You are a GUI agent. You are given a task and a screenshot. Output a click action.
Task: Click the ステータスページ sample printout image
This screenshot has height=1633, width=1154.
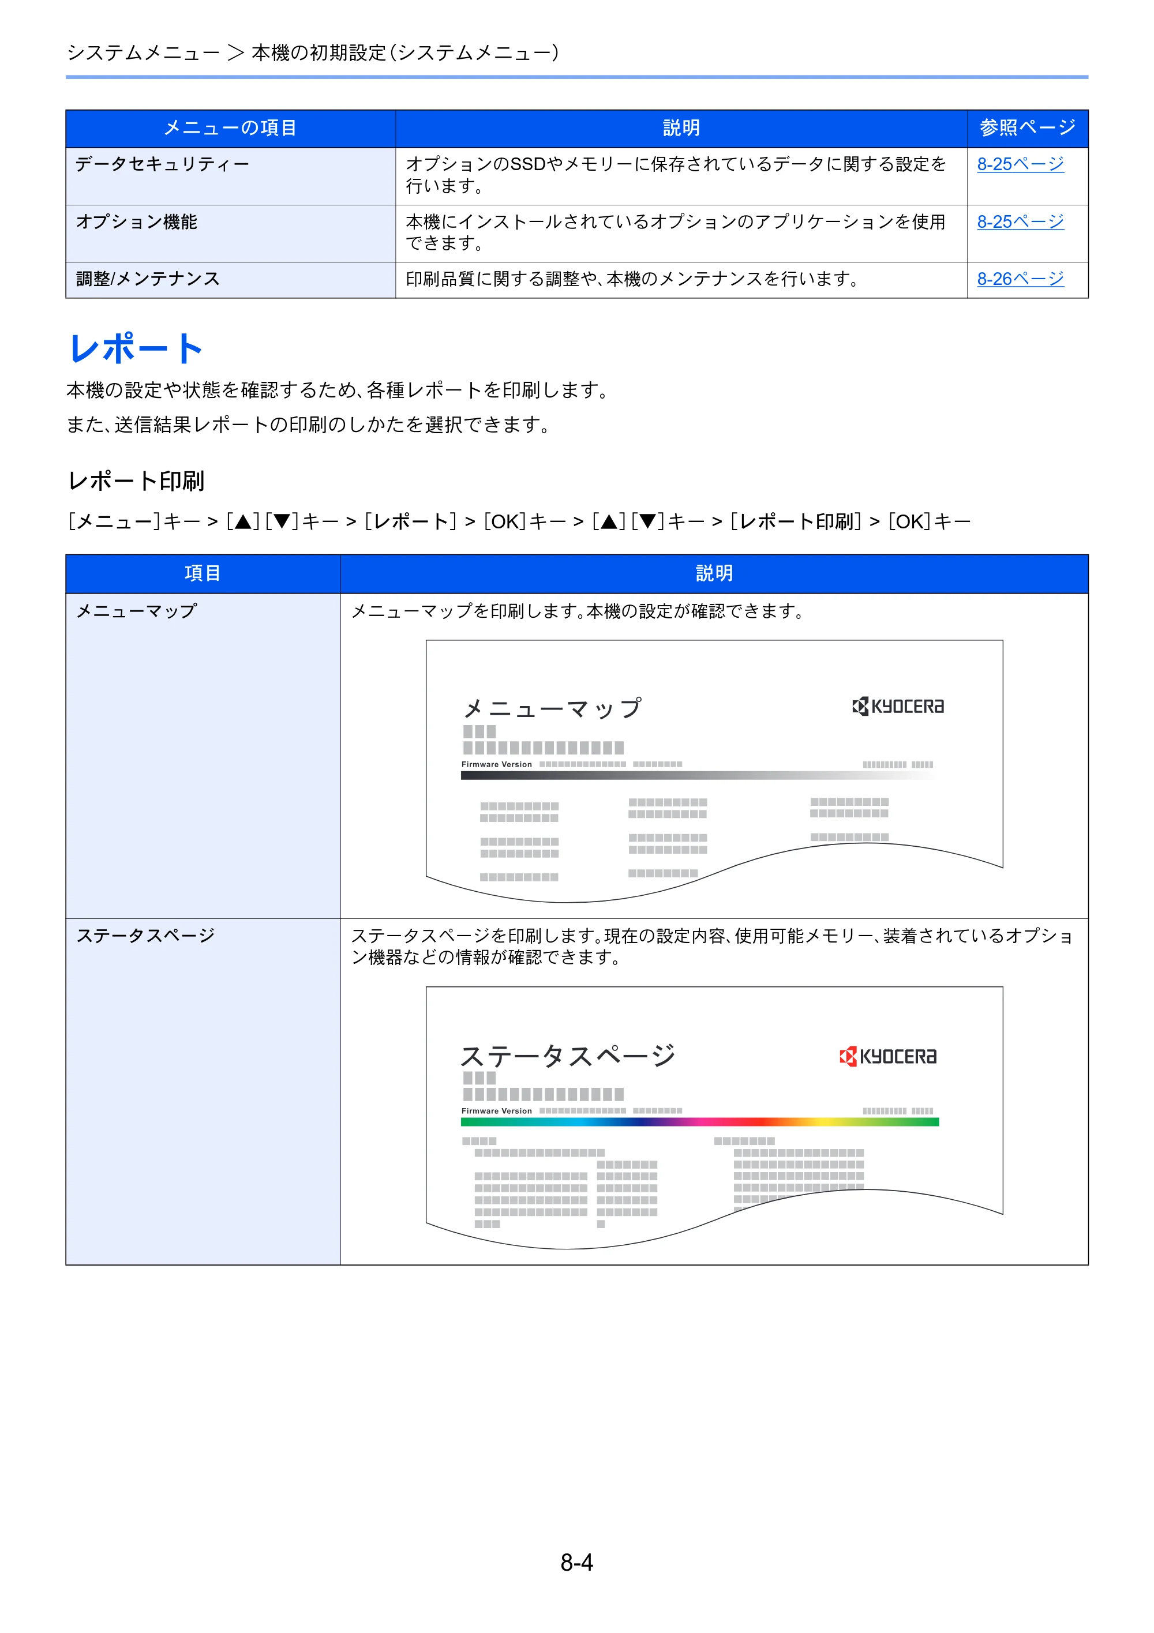pos(714,1117)
